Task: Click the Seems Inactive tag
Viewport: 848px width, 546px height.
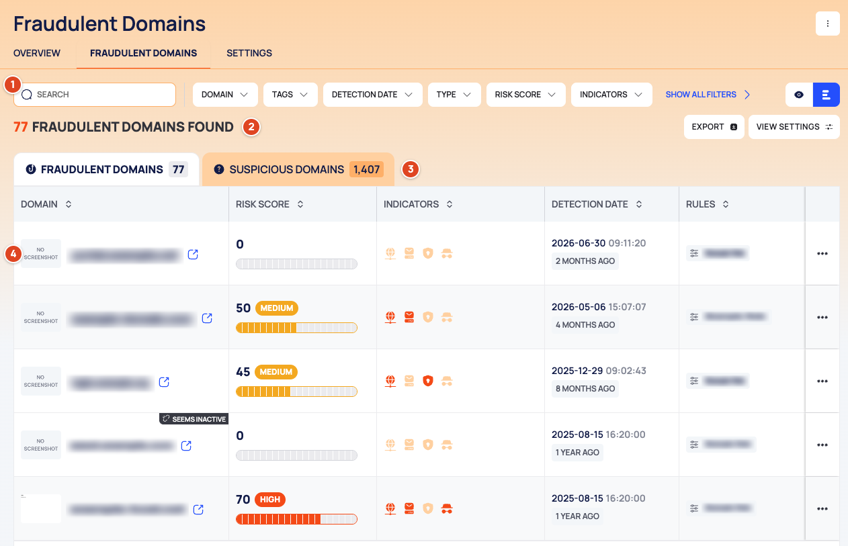Action: pyautogui.click(x=194, y=419)
